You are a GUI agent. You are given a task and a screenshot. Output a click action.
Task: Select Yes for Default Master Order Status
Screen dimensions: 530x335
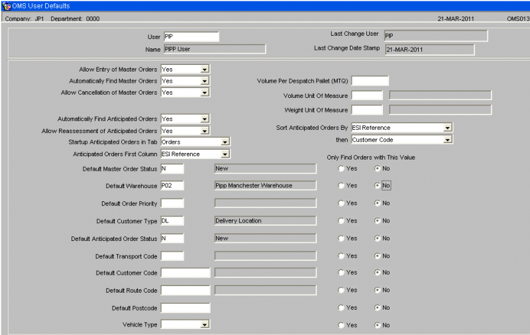point(341,169)
